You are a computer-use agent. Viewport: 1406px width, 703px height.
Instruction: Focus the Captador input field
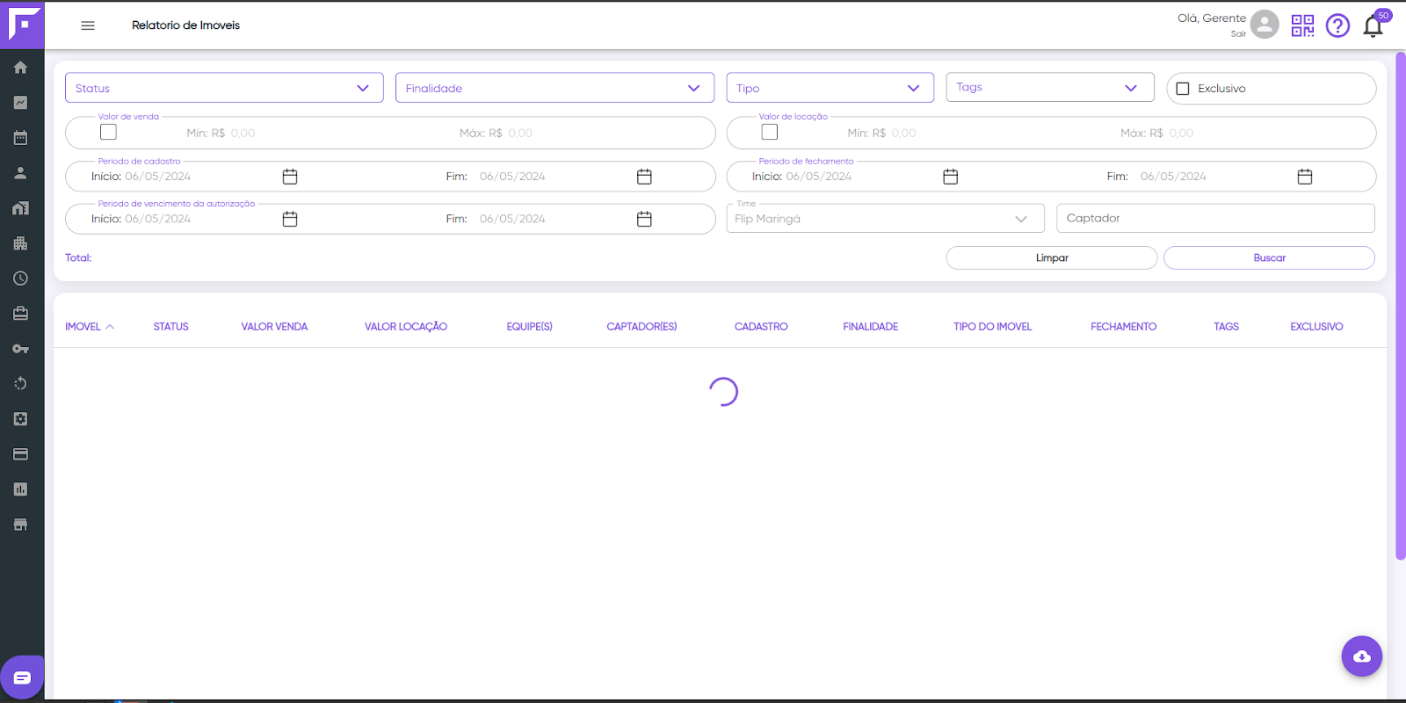coord(1215,218)
